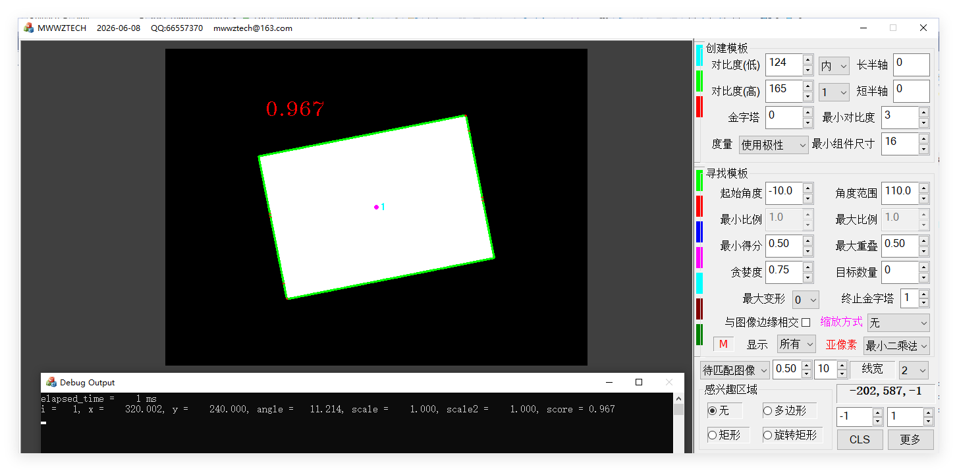957x471 pixels.
Task: Click the 角度范围 field showing 110.0
Action: click(x=900, y=193)
